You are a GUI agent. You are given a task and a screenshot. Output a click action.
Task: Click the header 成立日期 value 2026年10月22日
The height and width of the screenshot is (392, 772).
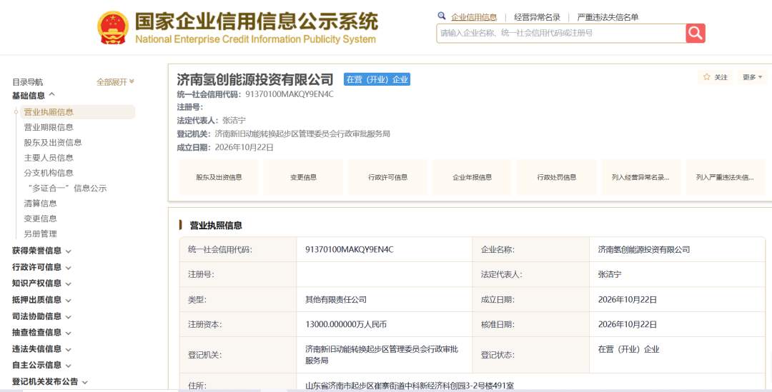point(244,147)
